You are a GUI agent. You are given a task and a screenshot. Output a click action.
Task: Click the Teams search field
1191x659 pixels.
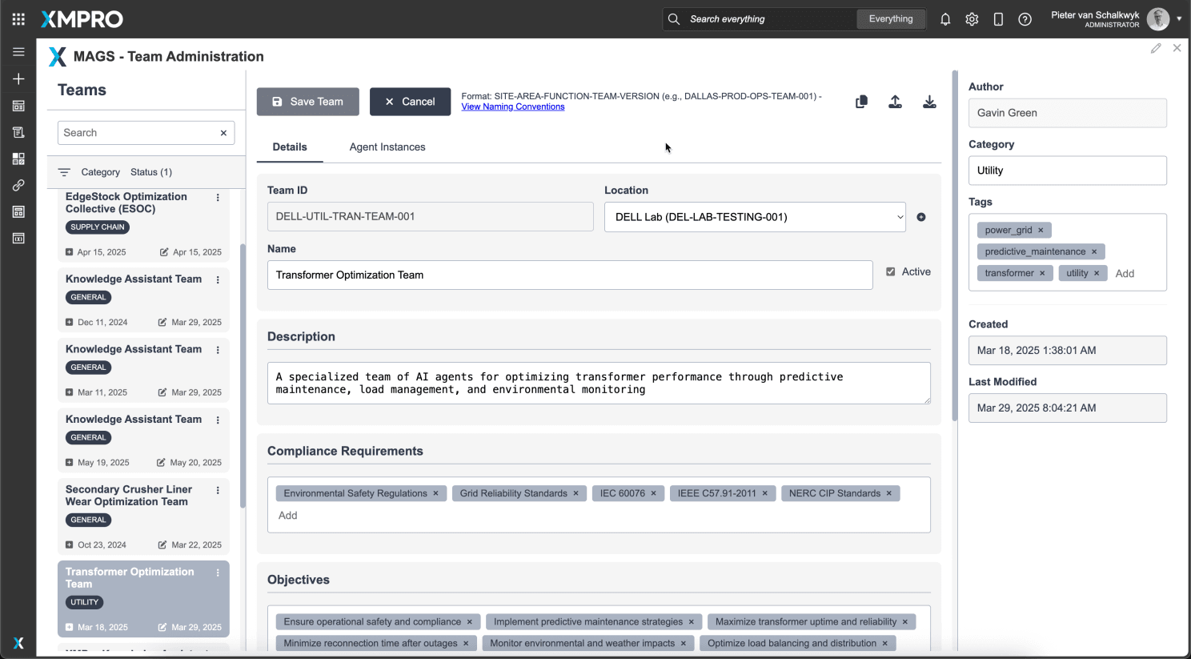pyautogui.click(x=138, y=133)
